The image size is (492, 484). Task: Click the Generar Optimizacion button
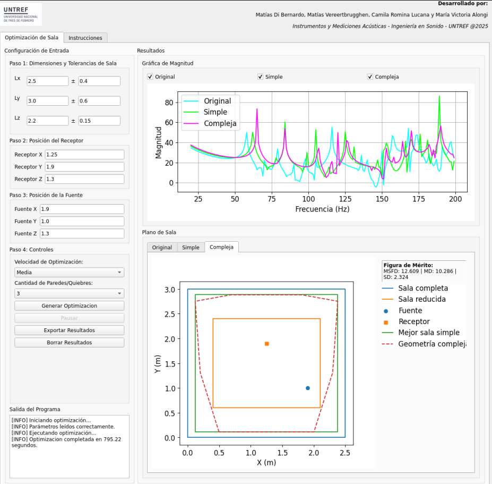tap(70, 305)
